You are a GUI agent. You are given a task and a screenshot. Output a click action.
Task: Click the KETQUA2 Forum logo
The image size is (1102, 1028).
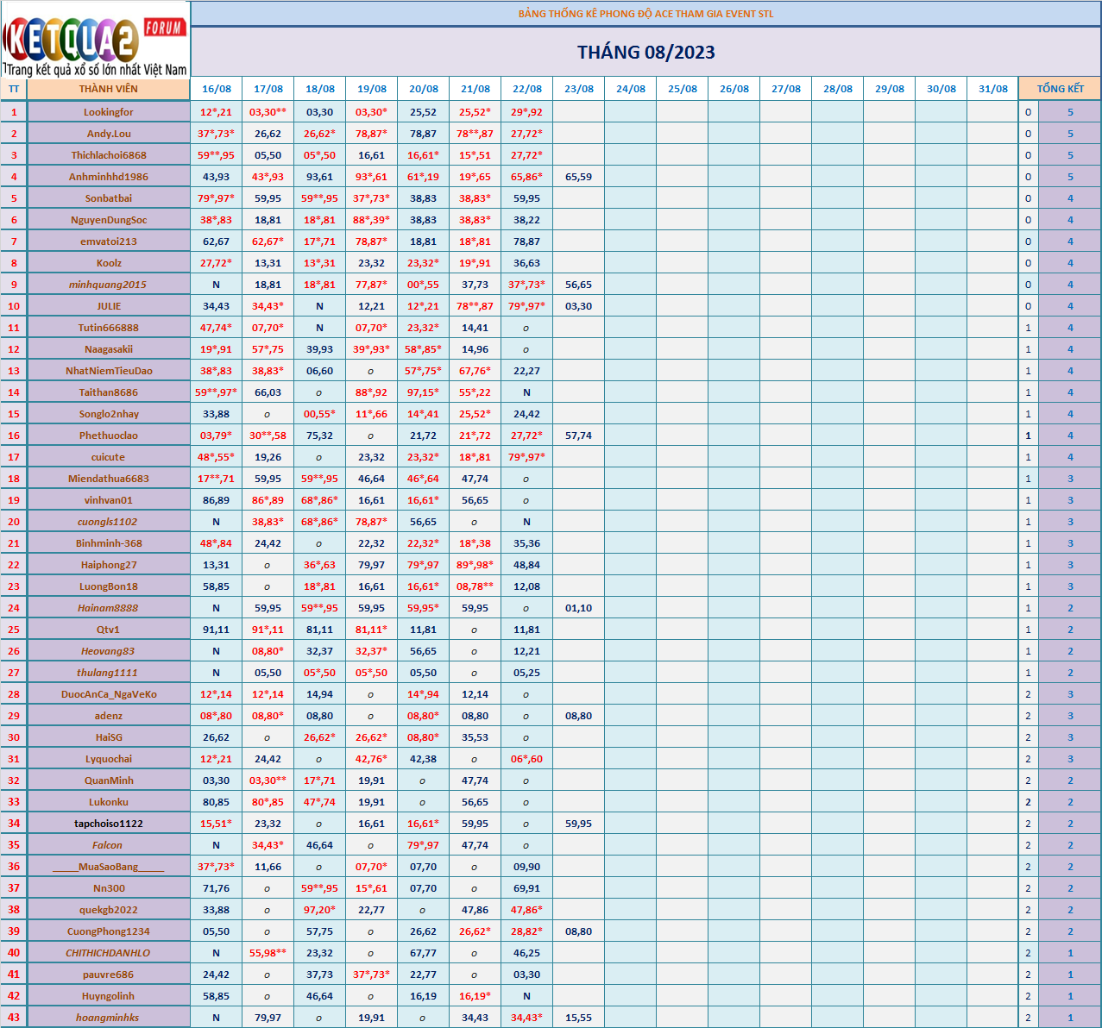click(x=95, y=40)
